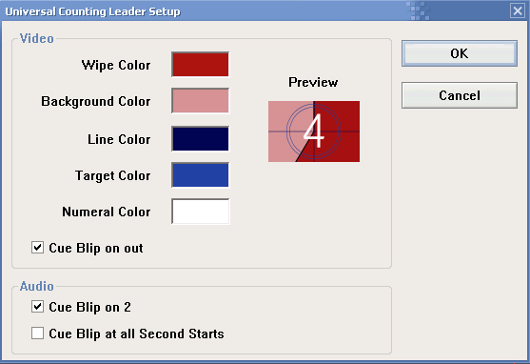Click the Numeral Color text label
Screen dimensions: 530x364
pos(107,212)
